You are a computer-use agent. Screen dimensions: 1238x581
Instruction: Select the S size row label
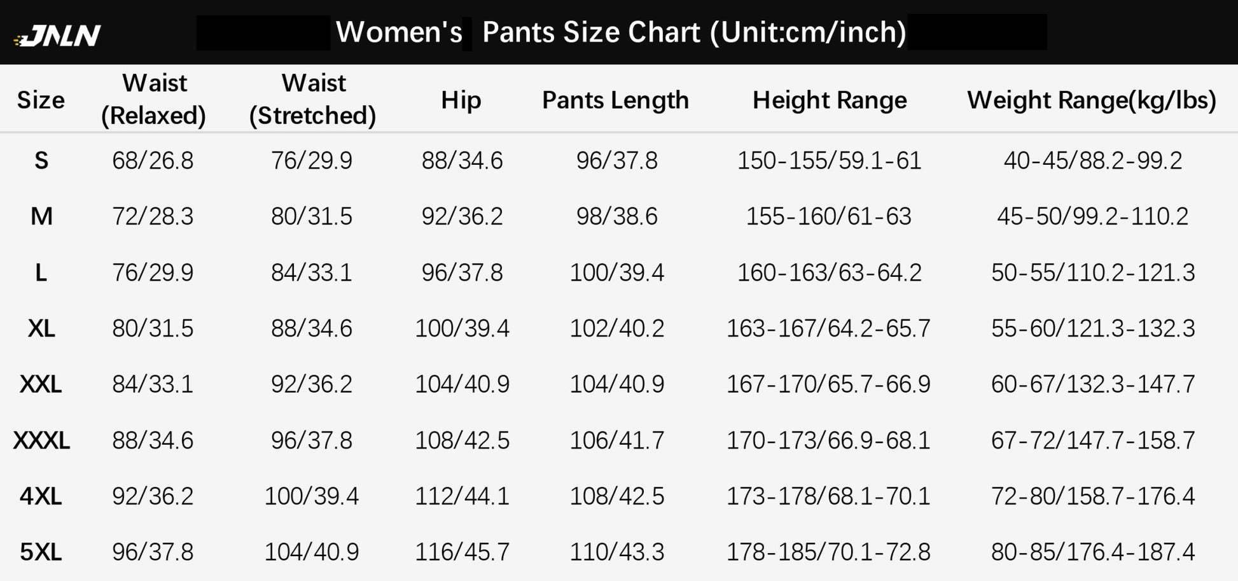pyautogui.click(x=41, y=160)
